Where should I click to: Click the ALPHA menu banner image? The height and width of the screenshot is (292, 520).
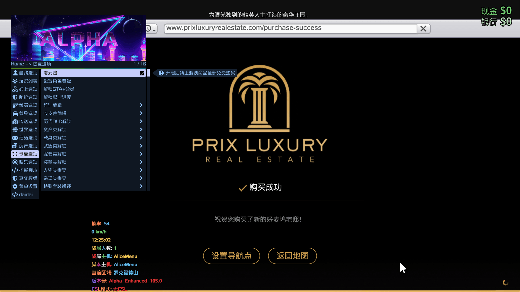[79, 38]
